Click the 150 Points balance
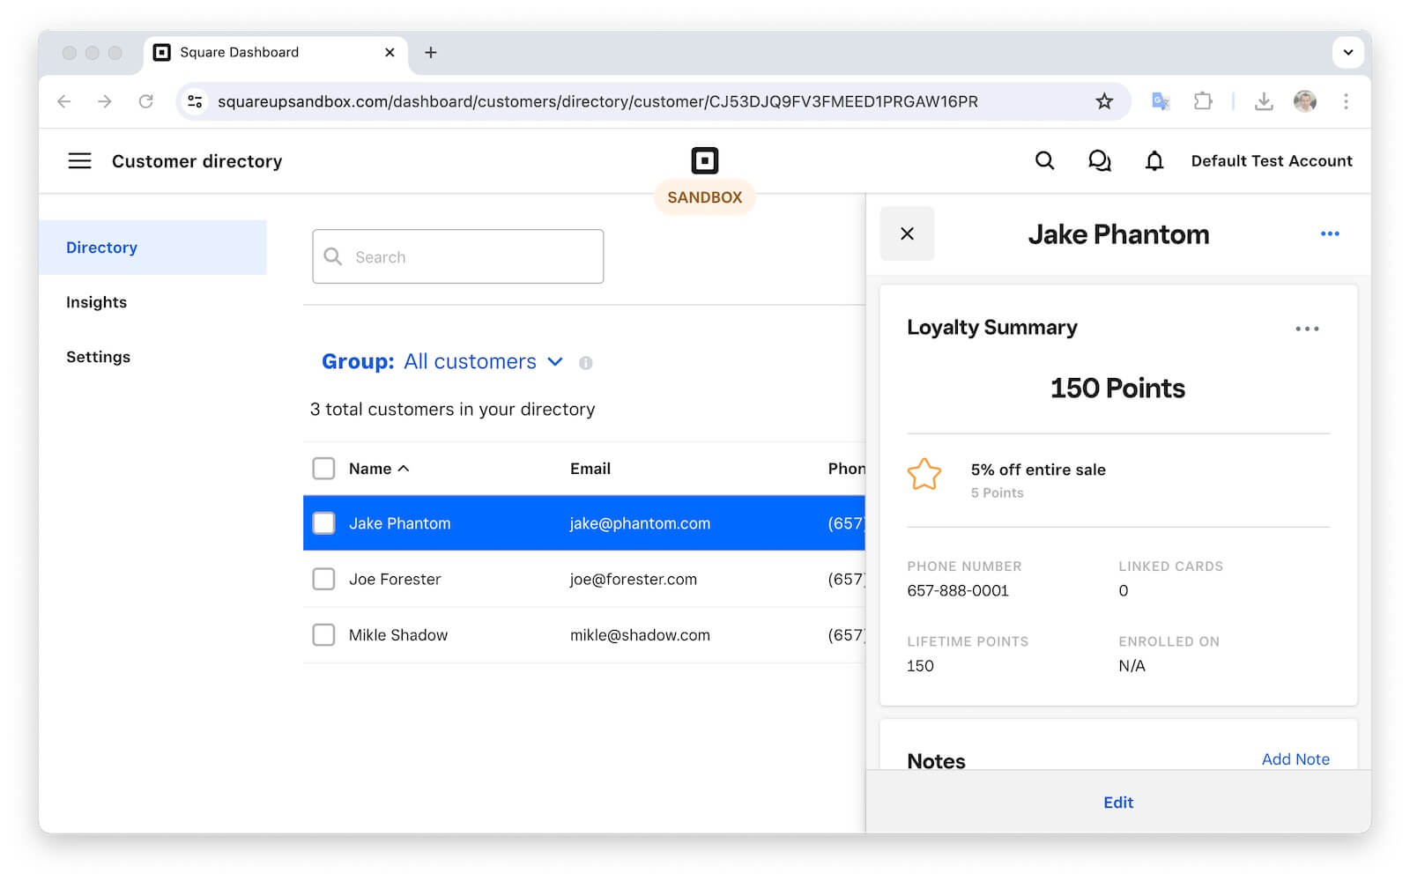This screenshot has height=881, width=1410. 1117,388
